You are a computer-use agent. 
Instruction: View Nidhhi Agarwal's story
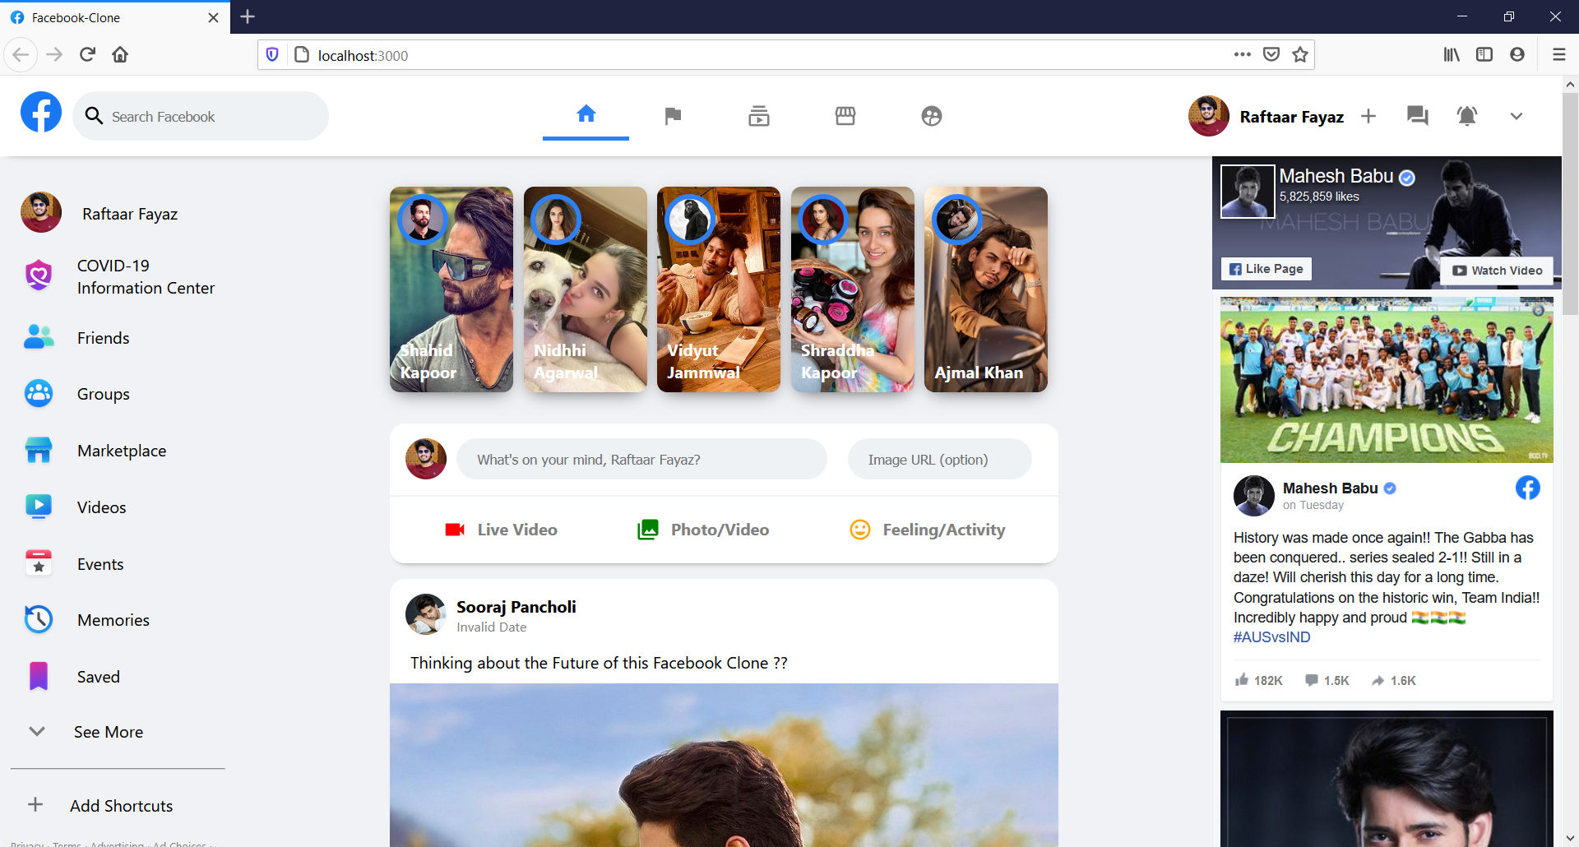point(586,289)
